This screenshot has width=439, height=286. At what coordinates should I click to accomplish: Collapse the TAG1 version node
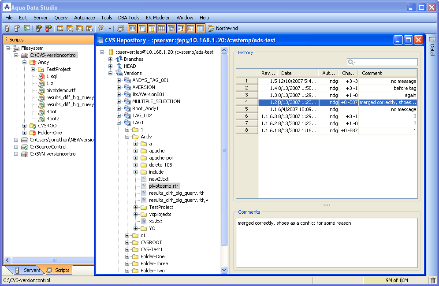click(119, 123)
